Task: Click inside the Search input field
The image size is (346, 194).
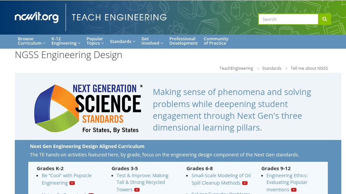Action: [288, 19]
